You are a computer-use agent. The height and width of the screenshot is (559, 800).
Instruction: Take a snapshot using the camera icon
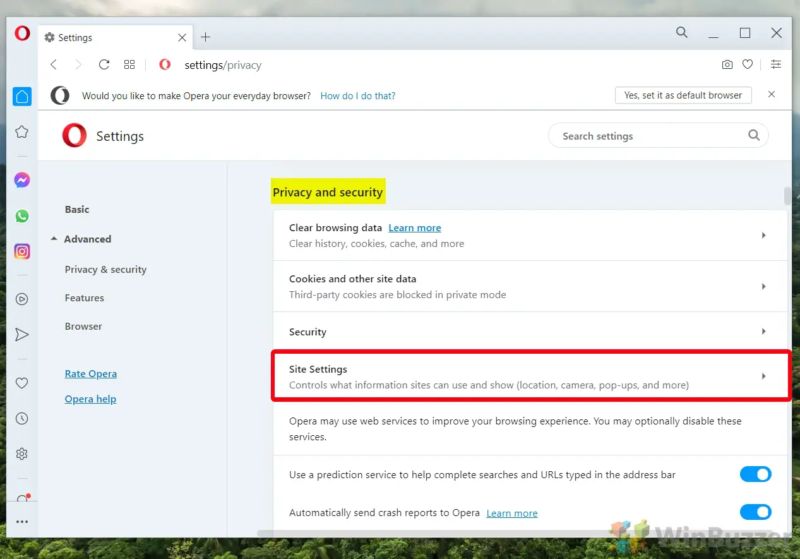tap(727, 64)
